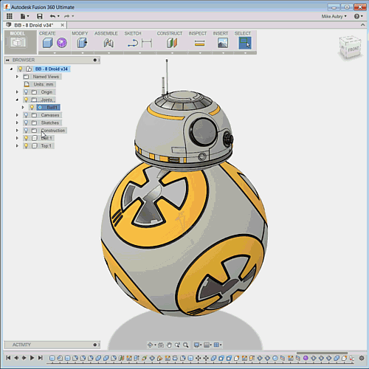Toggle visibility bulb for Sketches folder
369x369 pixels.
26,123
